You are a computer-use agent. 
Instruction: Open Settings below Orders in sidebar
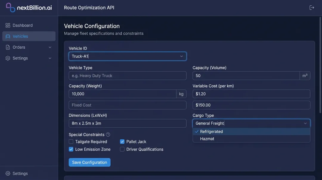coord(29,58)
